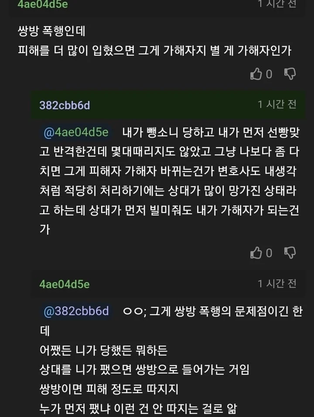
Task: Click the @4ae04d5e mention tag
Action: (76, 132)
